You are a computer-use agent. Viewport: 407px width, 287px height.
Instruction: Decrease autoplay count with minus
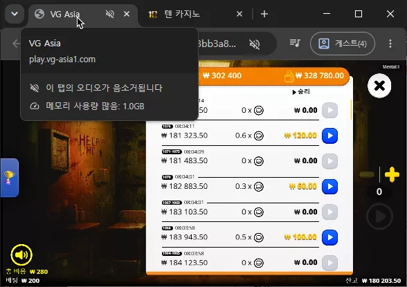(x=367, y=175)
